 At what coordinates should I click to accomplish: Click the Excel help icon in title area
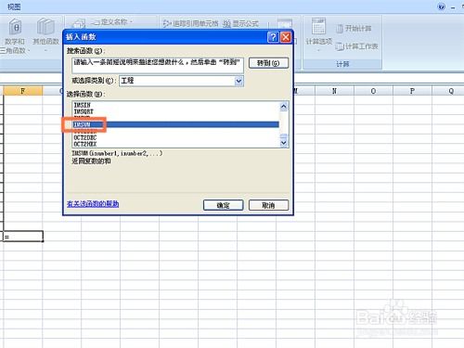(x=442, y=6)
